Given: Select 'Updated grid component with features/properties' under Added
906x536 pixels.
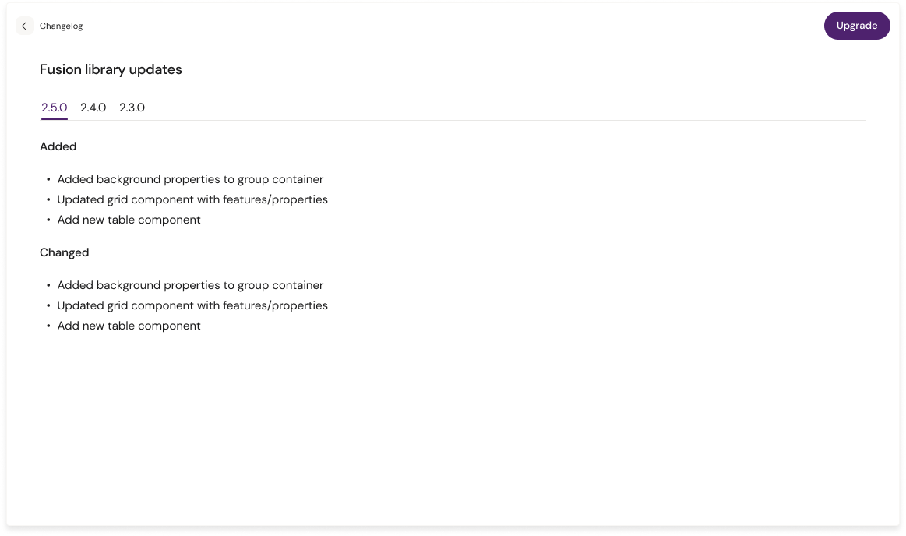Looking at the screenshot, I should (192, 199).
